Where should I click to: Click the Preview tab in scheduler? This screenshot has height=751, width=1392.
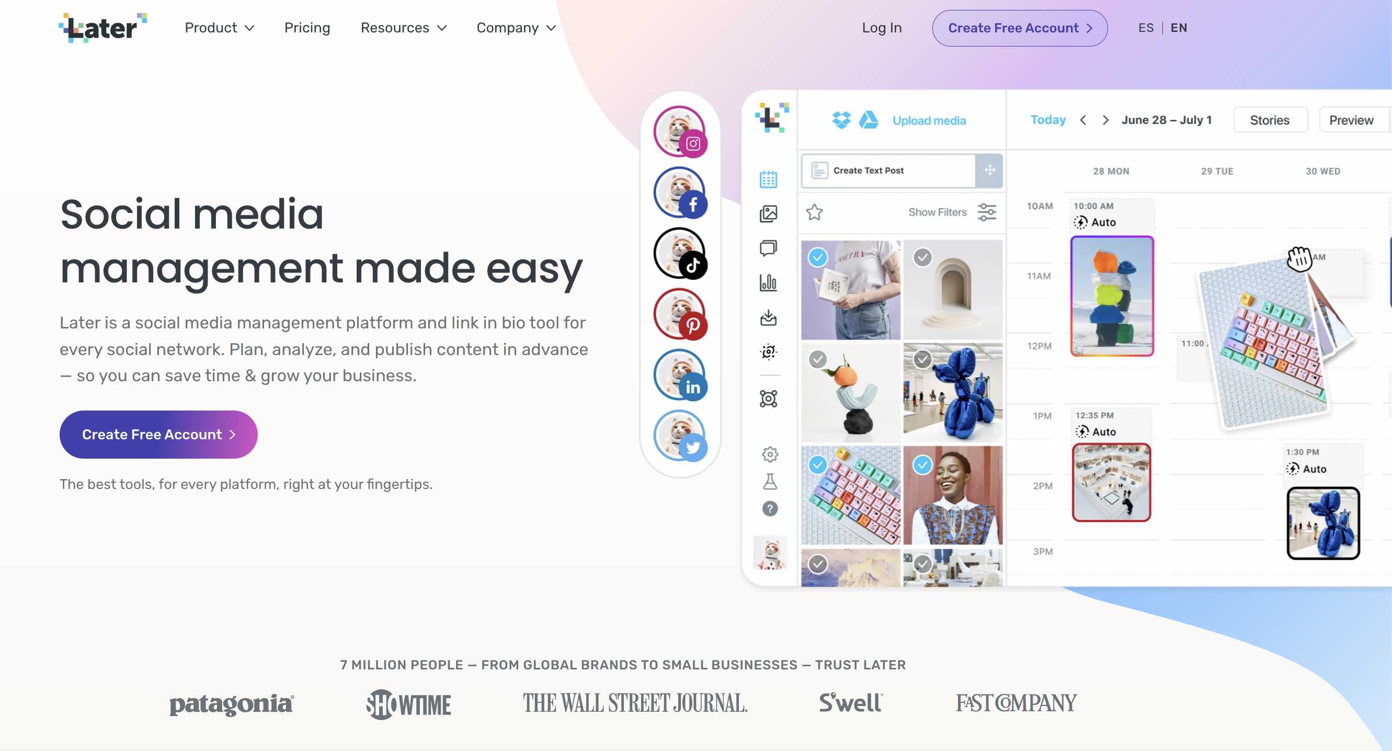point(1352,119)
